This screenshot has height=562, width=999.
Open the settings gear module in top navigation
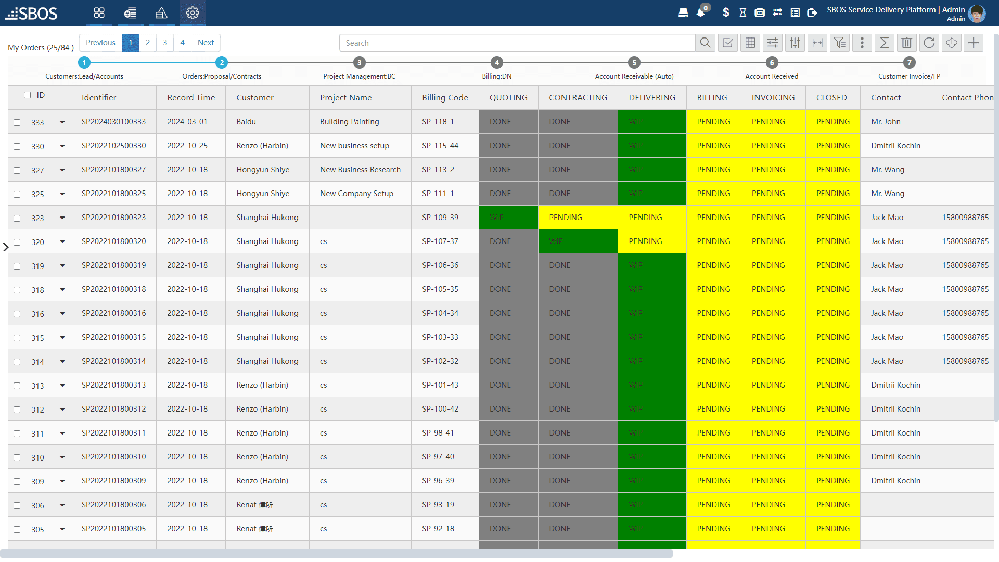pos(193,13)
